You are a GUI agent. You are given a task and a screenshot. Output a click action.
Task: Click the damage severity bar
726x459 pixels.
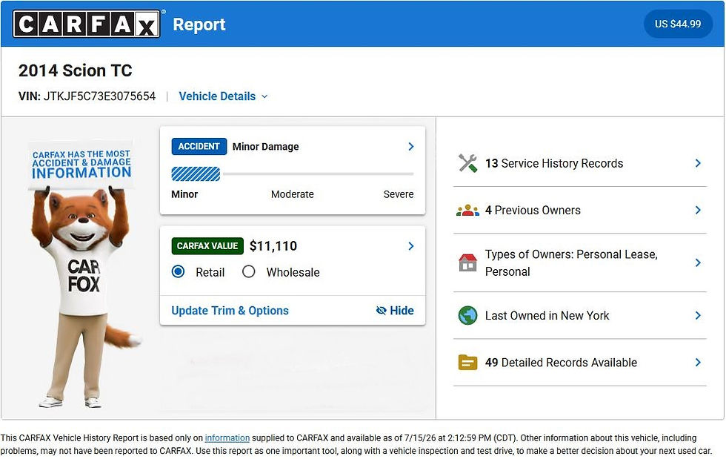pyautogui.click(x=292, y=174)
